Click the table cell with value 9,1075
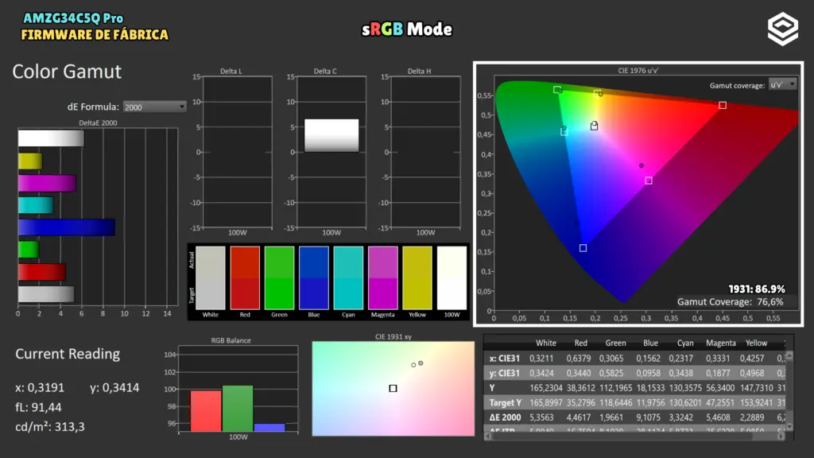Viewport: 814px width, 458px height. pyautogui.click(x=647, y=417)
